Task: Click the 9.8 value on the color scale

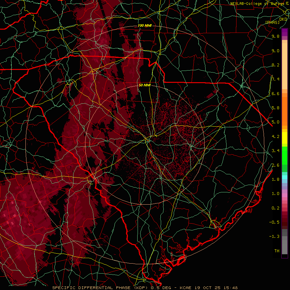Action: [275, 36]
